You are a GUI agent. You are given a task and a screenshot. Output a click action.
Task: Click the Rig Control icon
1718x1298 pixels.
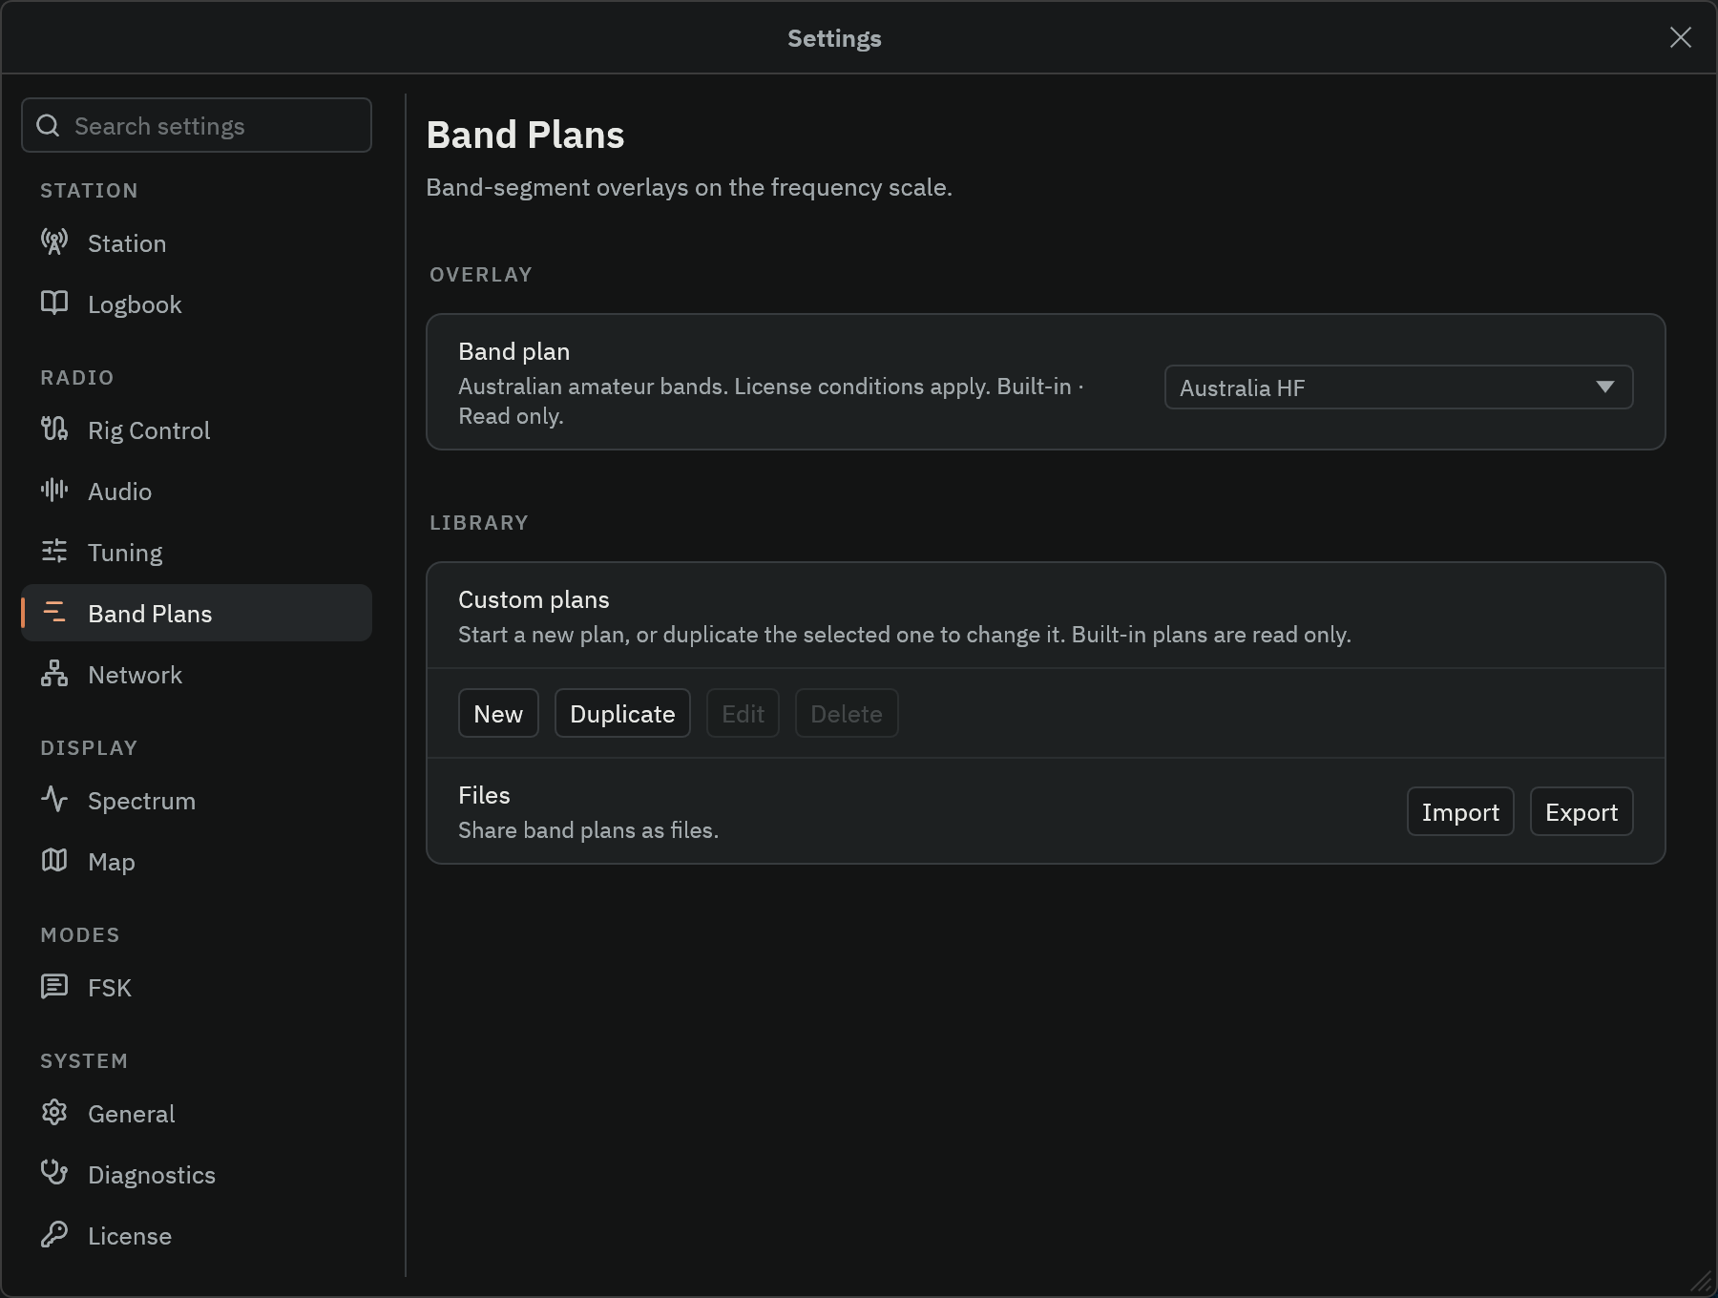[54, 429]
